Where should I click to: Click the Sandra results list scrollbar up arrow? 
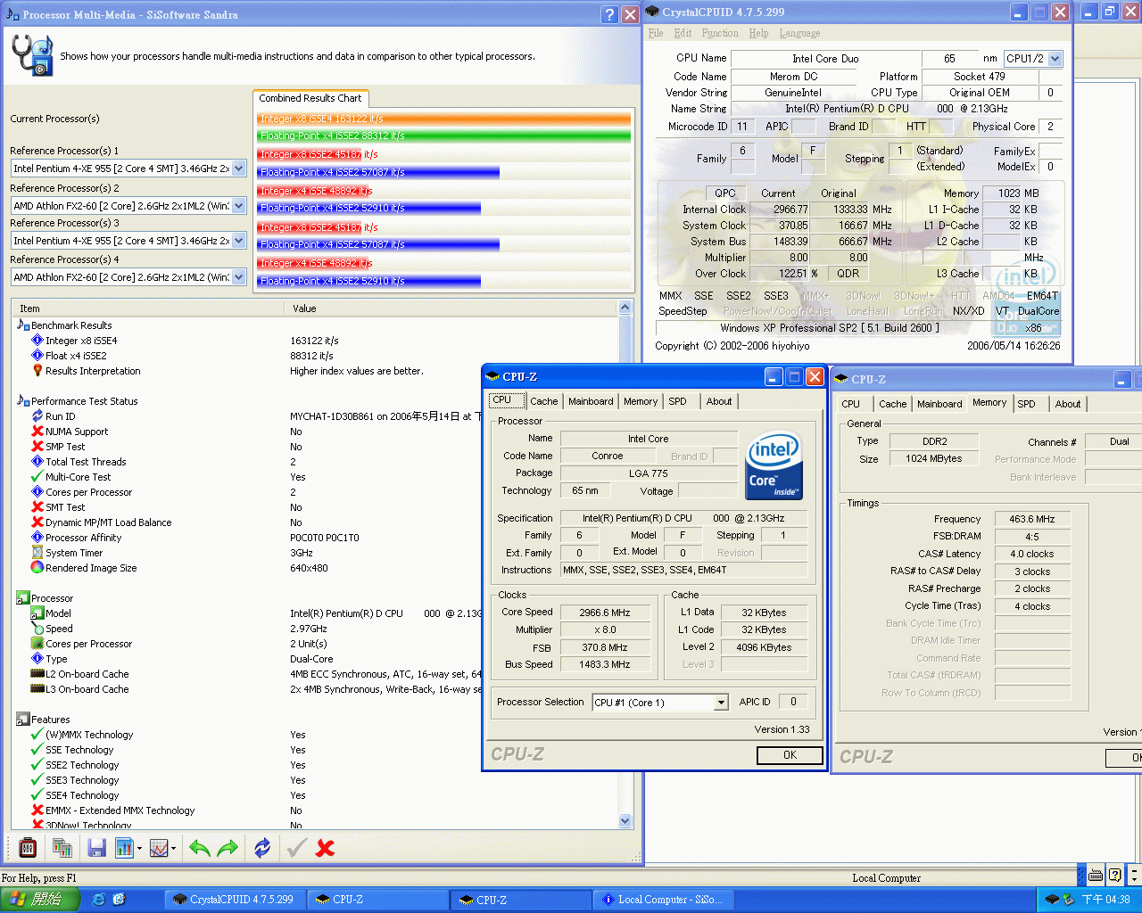625,308
